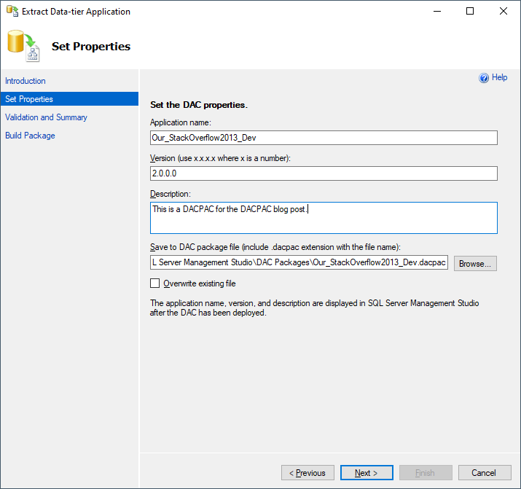Click the DAC package file path field
Viewport: 521px width, 489px height.
click(x=299, y=263)
